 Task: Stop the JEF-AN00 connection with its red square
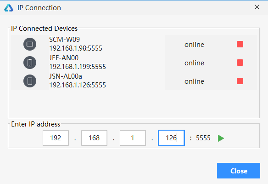pos(240,63)
